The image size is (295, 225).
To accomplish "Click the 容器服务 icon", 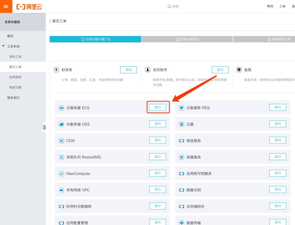I will (x=181, y=157).
